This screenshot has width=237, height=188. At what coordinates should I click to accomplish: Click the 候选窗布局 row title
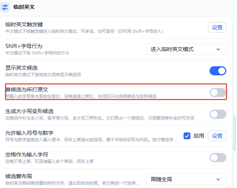click(19, 176)
